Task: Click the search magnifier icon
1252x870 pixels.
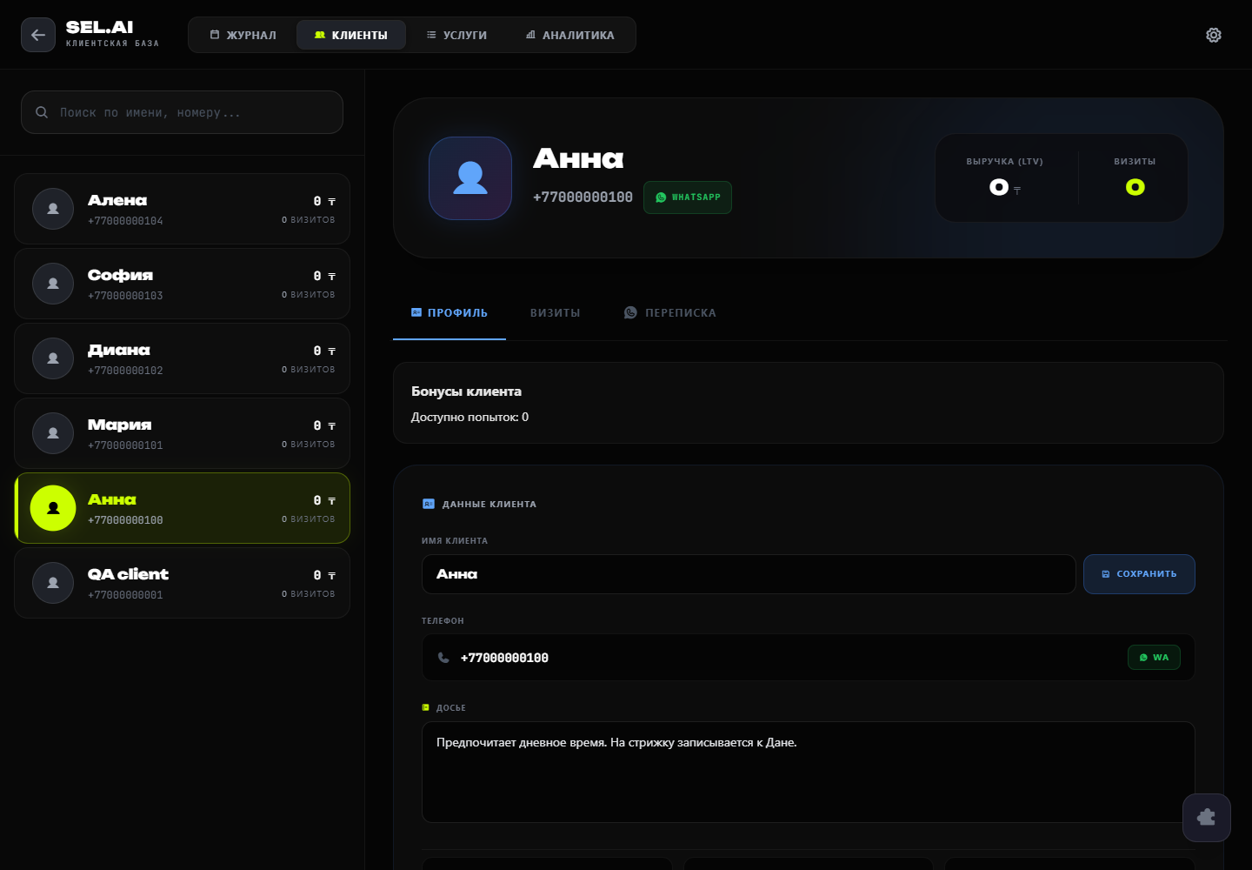Action: (42, 112)
